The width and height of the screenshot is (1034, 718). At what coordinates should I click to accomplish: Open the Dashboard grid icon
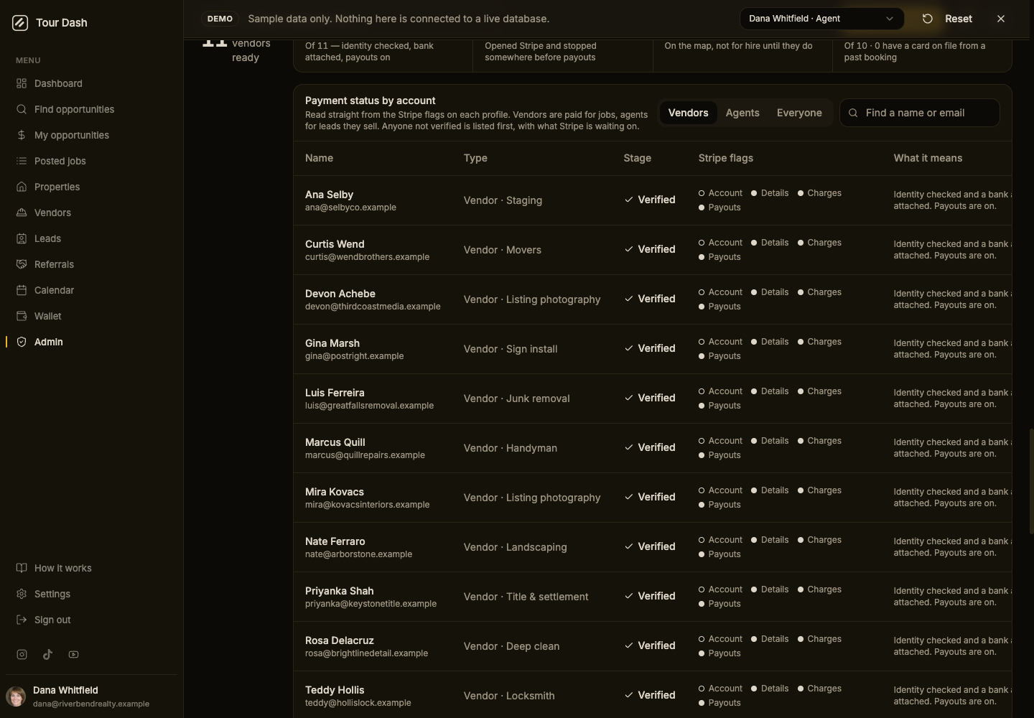[22, 84]
